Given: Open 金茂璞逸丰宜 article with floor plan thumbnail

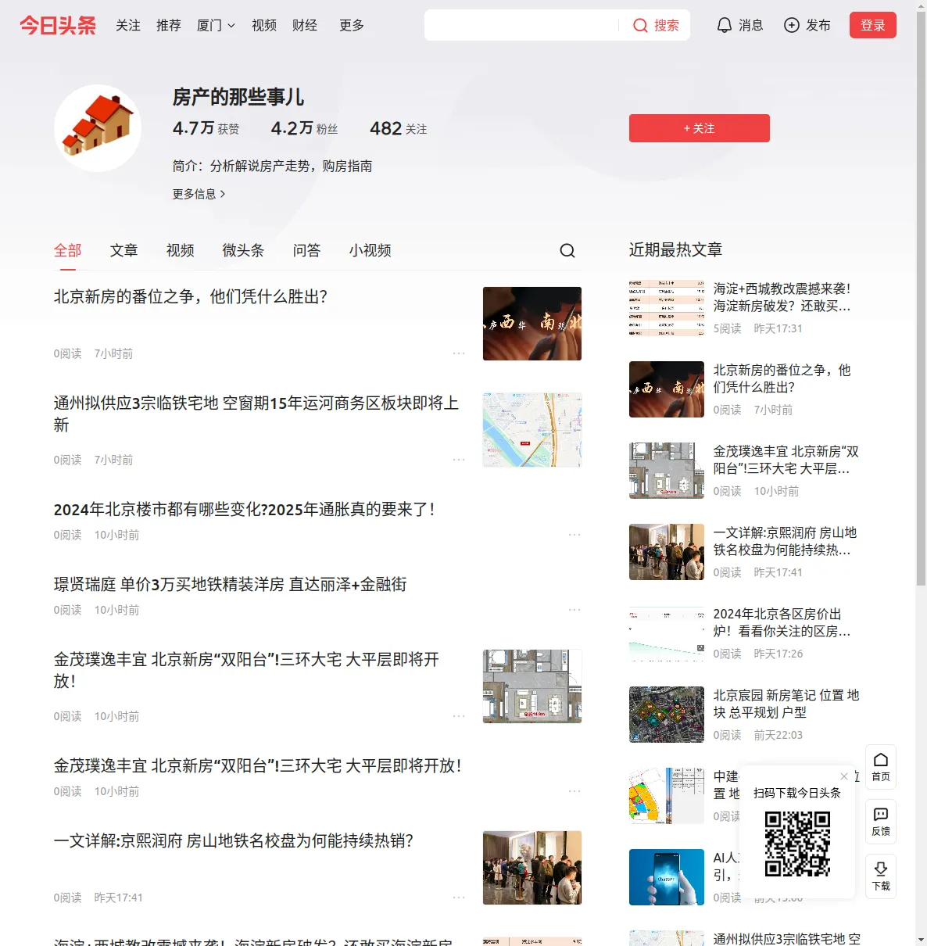Looking at the screenshot, I should 247,671.
